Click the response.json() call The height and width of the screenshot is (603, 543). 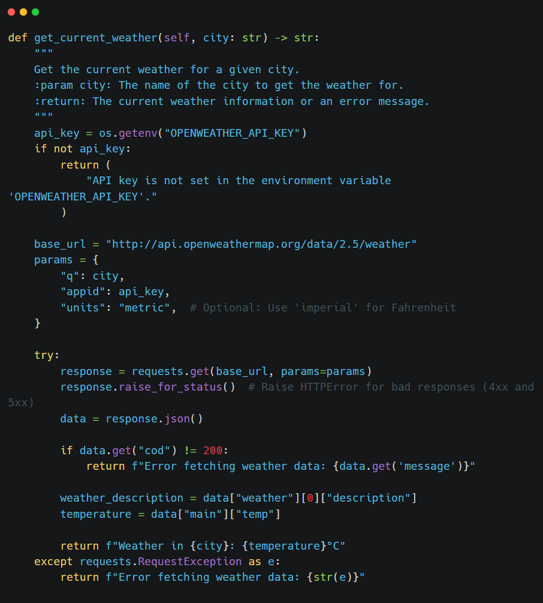point(154,419)
